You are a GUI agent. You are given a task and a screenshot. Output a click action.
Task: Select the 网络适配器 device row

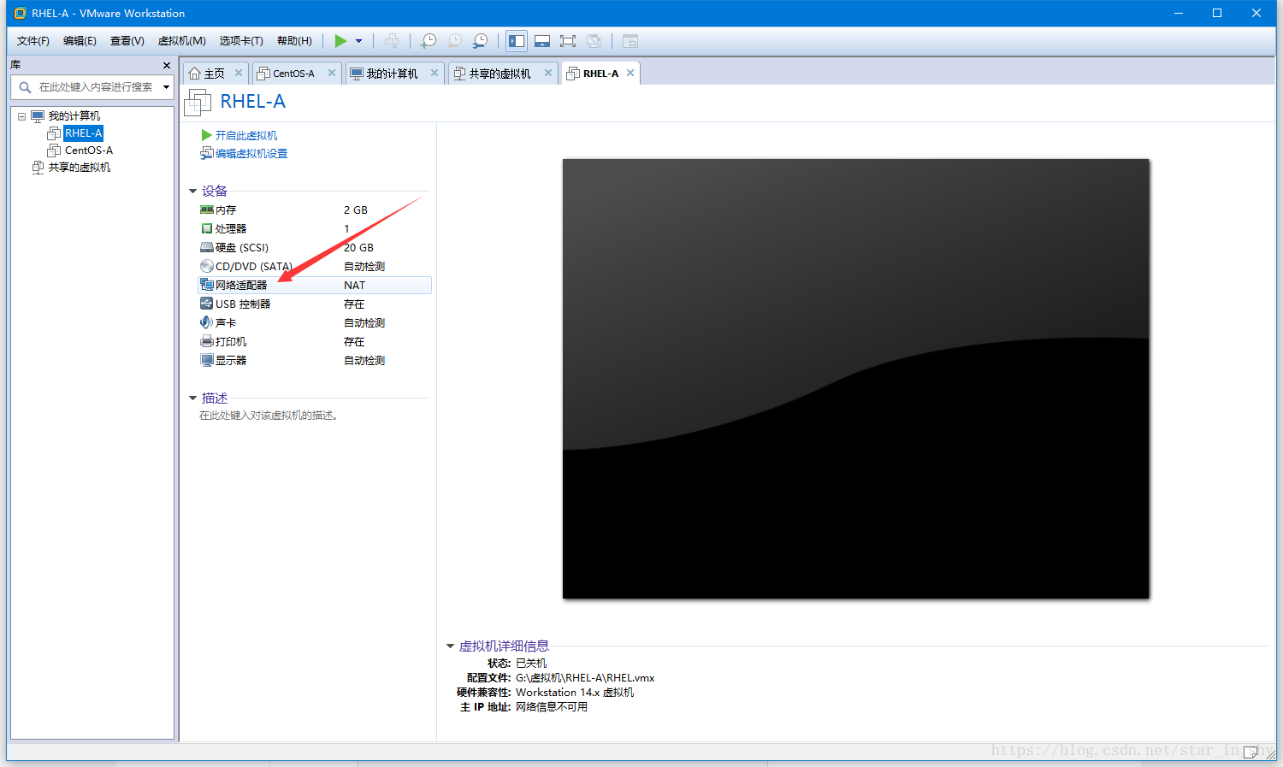click(x=315, y=286)
